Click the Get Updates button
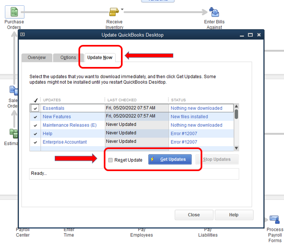The width and height of the screenshot is (284, 245). (170, 159)
